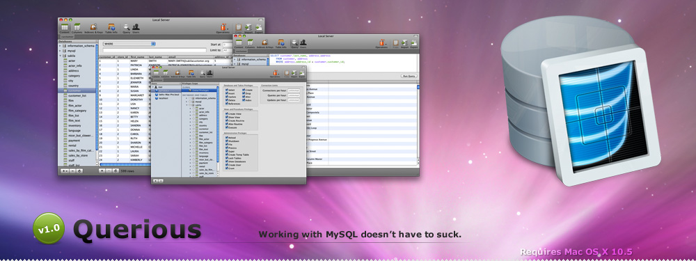The image size is (696, 261).
Task: Toggle the Insert privilege checkbox
Action: [x=227, y=93]
